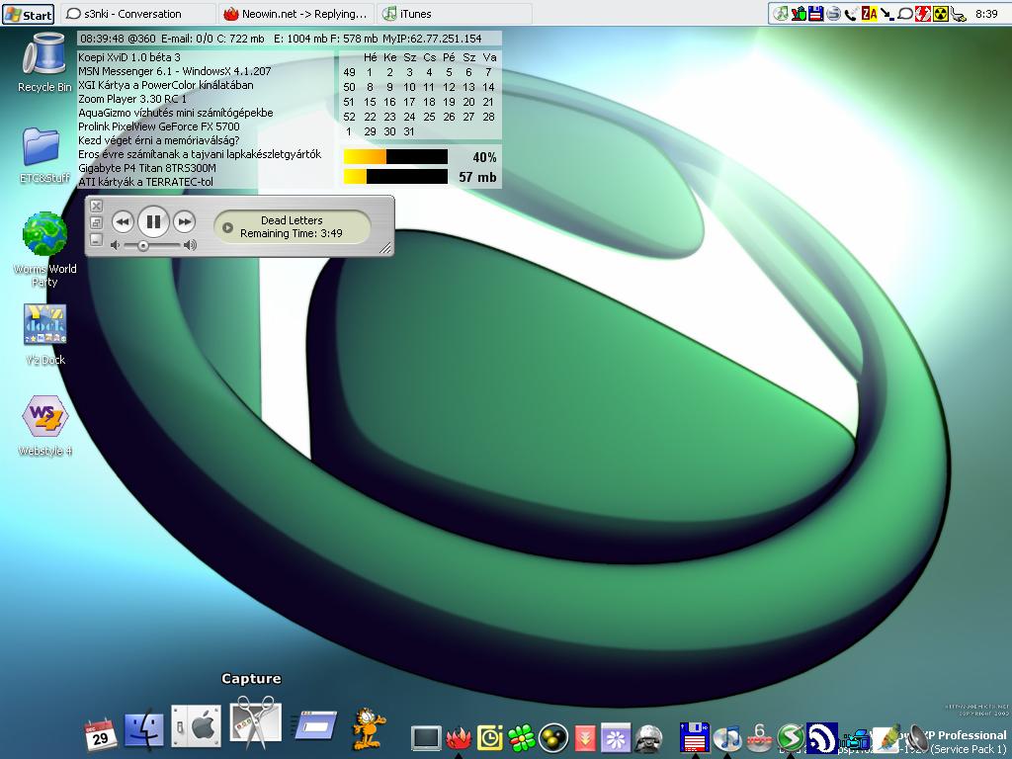This screenshot has height=759, width=1012.
Task: Click the small play arrow beside Dead Letters
Action: pyautogui.click(x=227, y=227)
